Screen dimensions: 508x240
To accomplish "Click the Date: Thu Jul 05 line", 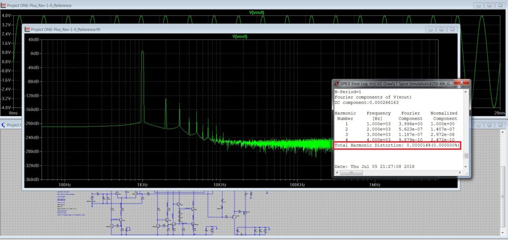I will [374, 166].
